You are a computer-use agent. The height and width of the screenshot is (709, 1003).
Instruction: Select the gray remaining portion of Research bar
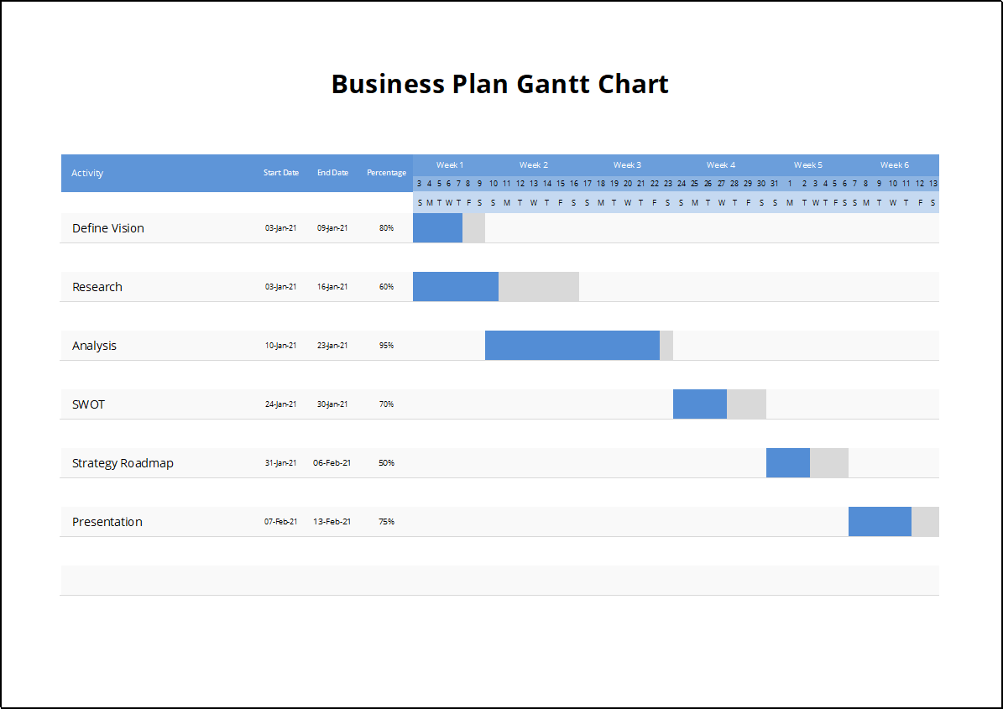[538, 287]
